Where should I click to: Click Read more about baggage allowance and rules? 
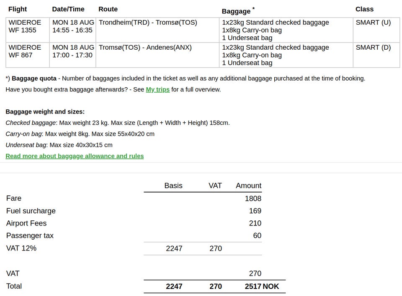tap(75, 156)
